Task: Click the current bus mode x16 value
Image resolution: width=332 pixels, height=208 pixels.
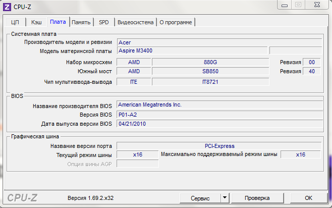Action: (x=138, y=154)
